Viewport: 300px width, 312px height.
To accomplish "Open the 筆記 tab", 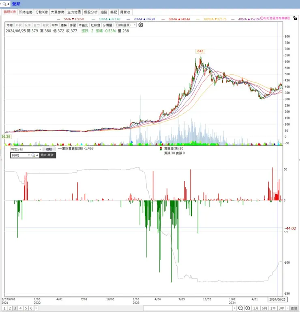I will pos(114,12).
